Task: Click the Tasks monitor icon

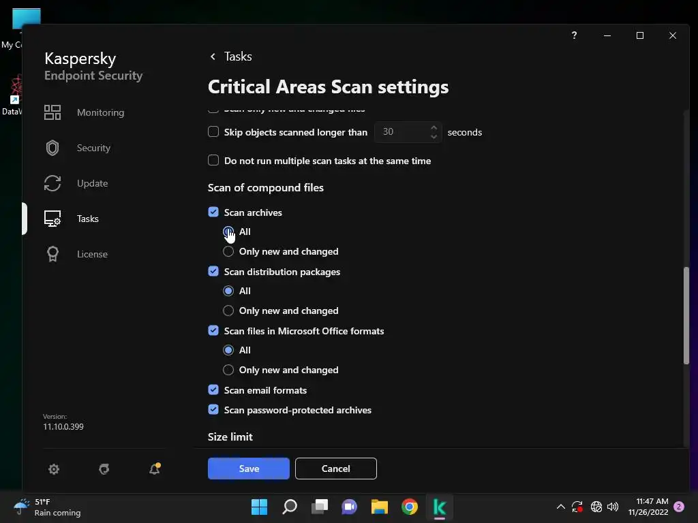Action: click(52, 219)
